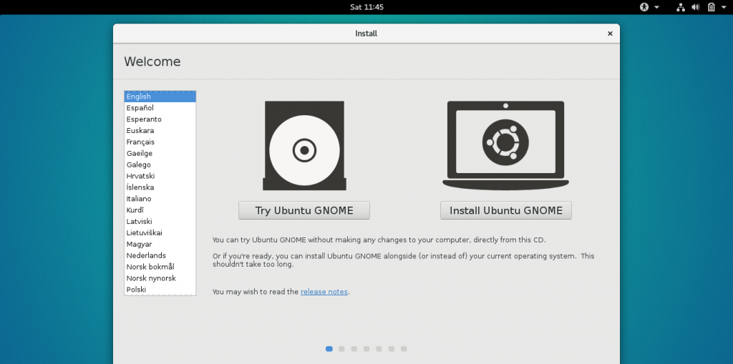Image resolution: width=733 pixels, height=364 pixels.
Task: Select Euskara in the language list
Action: tap(160, 130)
